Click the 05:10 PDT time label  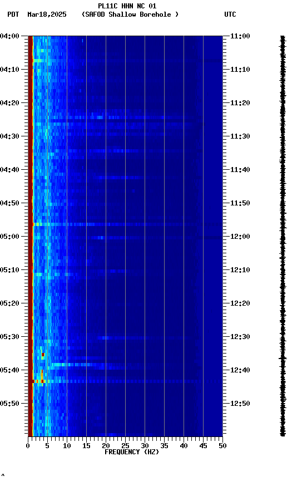pos(9,270)
